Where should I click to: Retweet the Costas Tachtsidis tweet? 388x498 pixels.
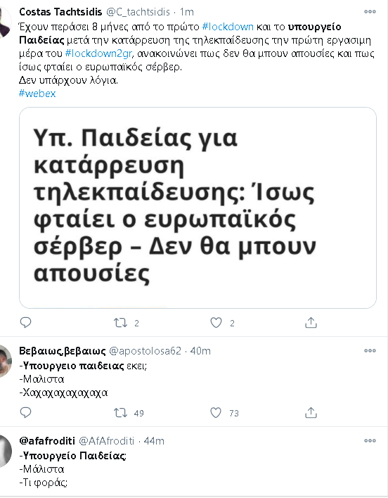(x=121, y=323)
